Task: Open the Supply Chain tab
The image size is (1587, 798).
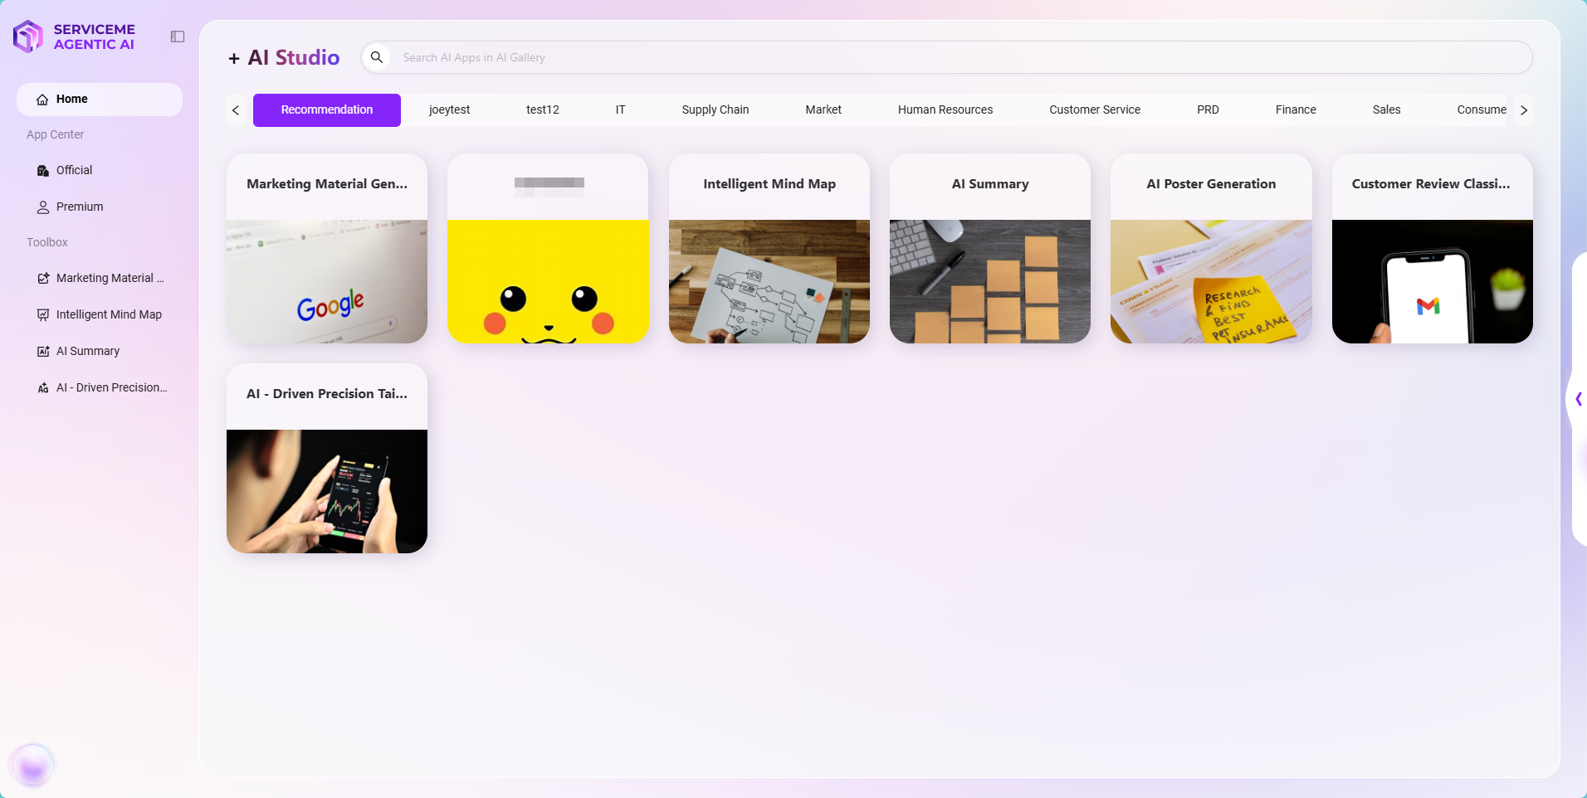Action: [x=715, y=110]
